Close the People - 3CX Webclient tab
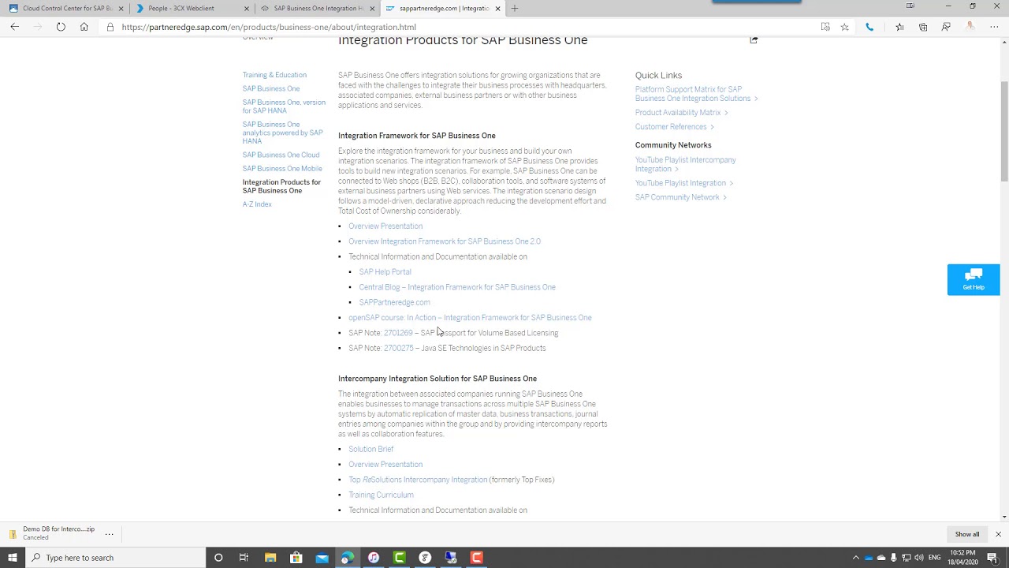The width and height of the screenshot is (1009, 568). pos(246,9)
